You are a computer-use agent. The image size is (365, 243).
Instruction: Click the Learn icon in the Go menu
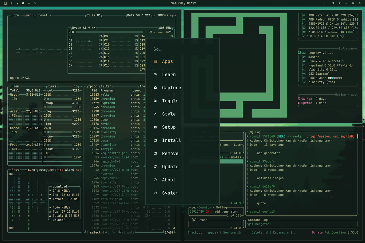pos(155,74)
